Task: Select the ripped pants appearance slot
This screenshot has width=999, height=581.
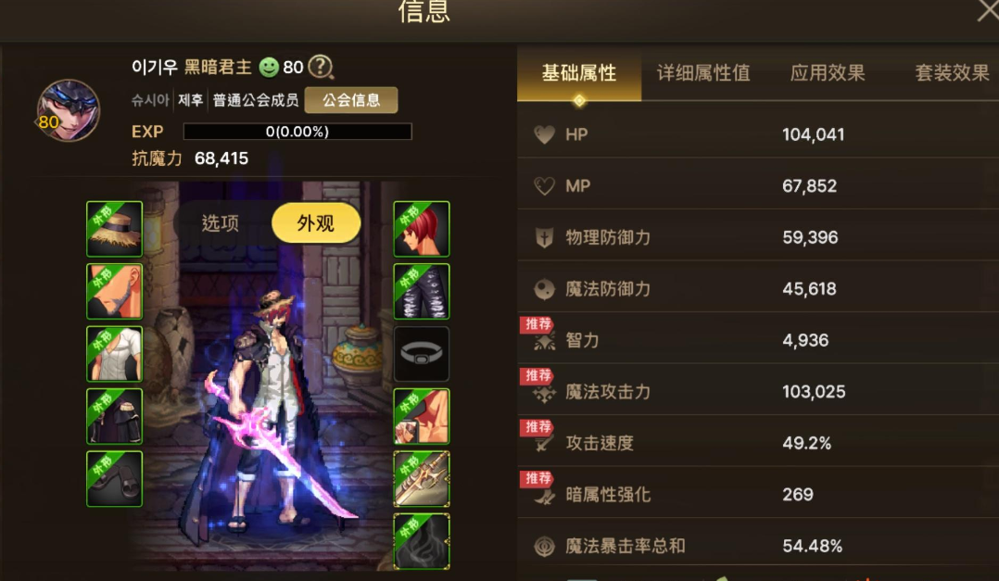Action: (x=421, y=291)
